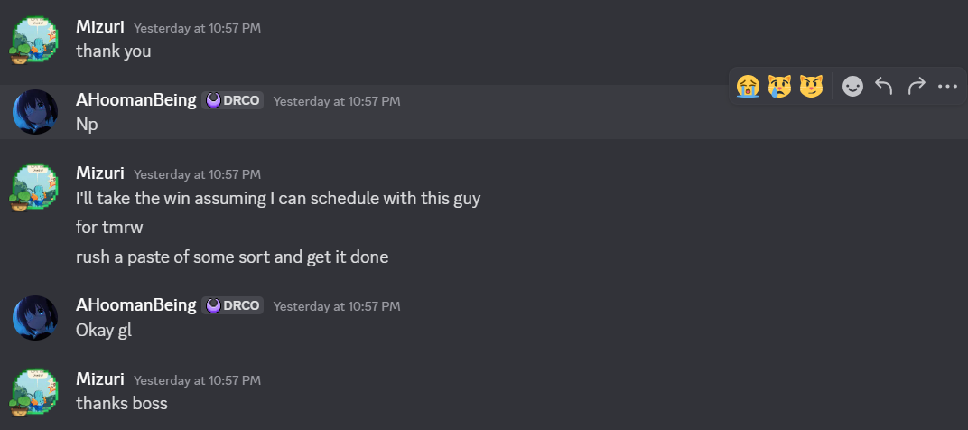The image size is (968, 430).
Task: Open the Add Reaction emoji picker
Action: click(x=852, y=86)
